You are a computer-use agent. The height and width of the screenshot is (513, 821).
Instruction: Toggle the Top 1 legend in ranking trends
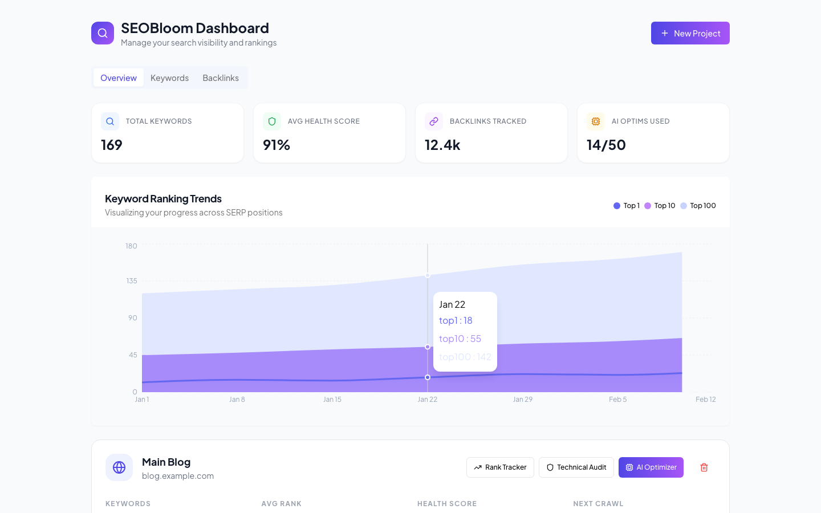click(x=627, y=205)
